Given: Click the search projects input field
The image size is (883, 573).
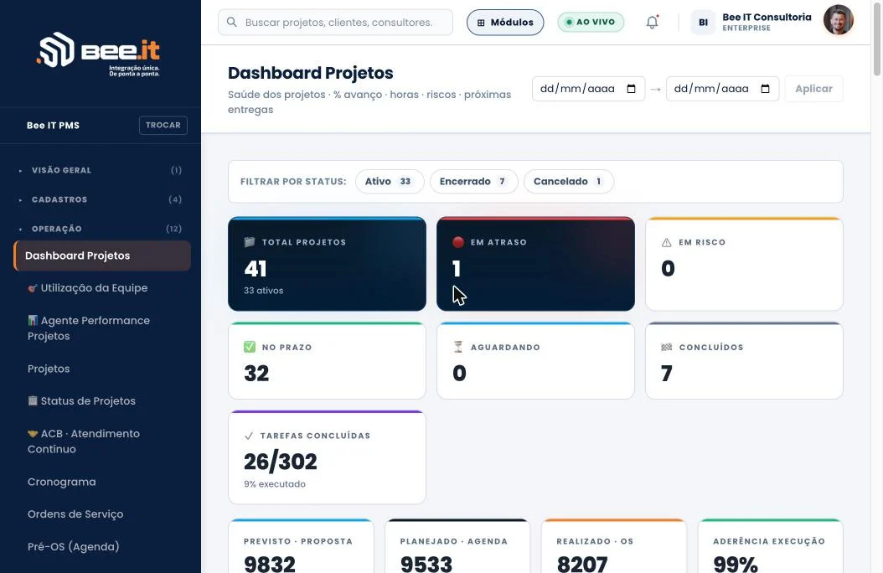Looking at the screenshot, I should pyautogui.click(x=336, y=23).
